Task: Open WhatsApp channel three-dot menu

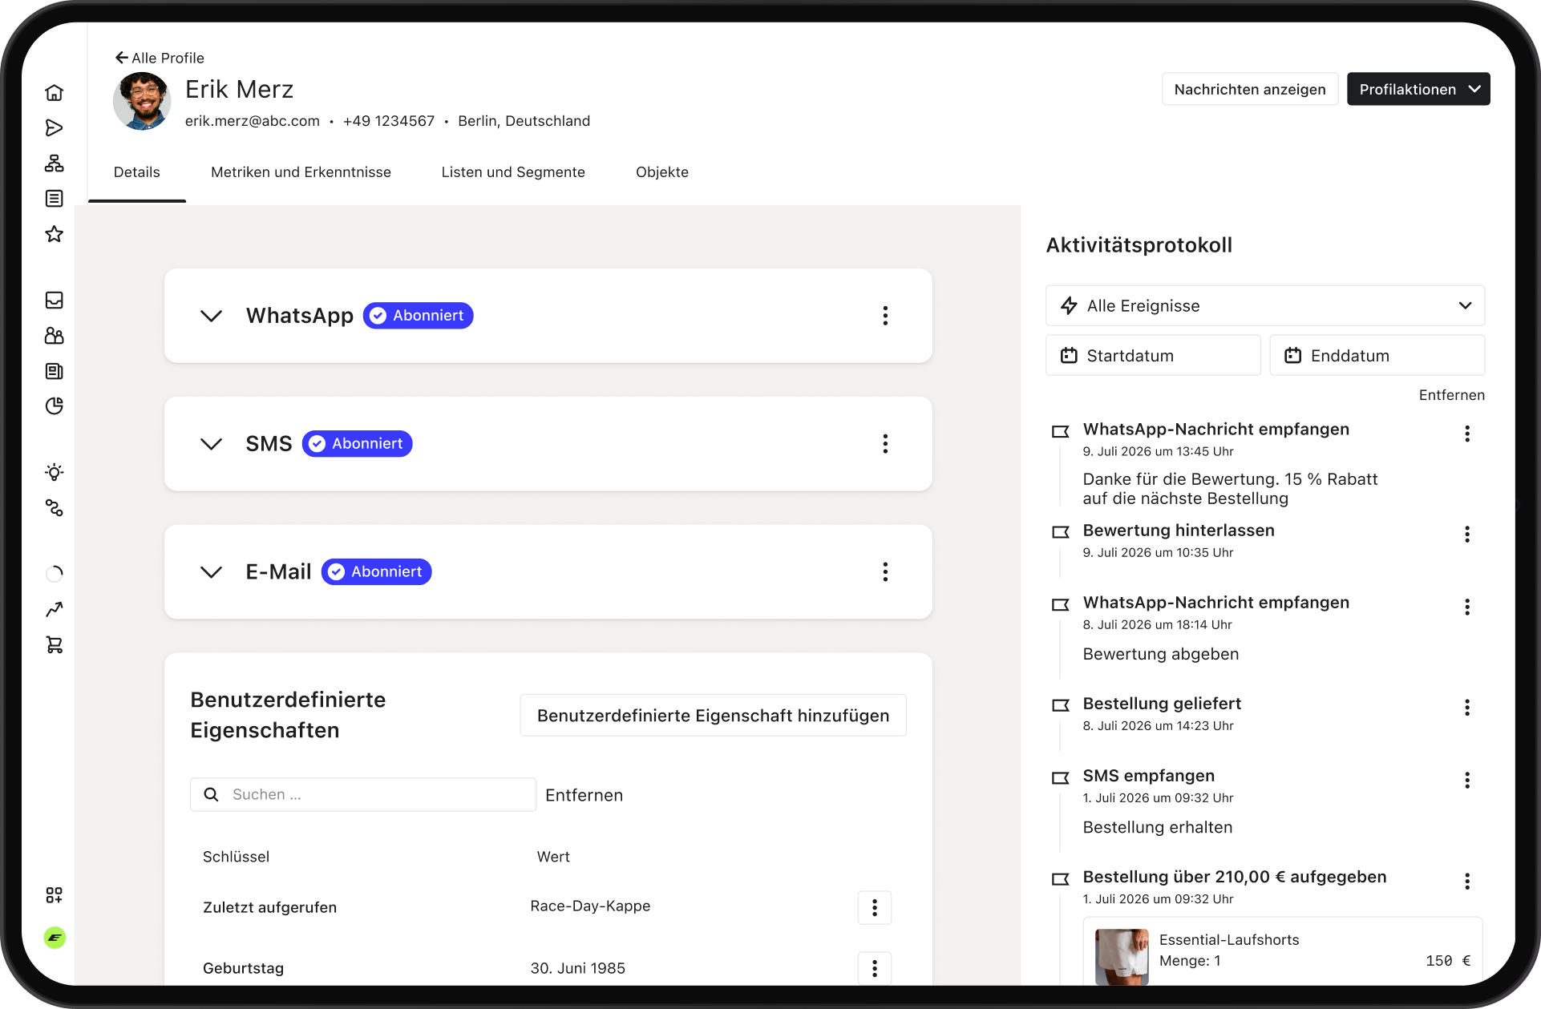Action: click(885, 316)
